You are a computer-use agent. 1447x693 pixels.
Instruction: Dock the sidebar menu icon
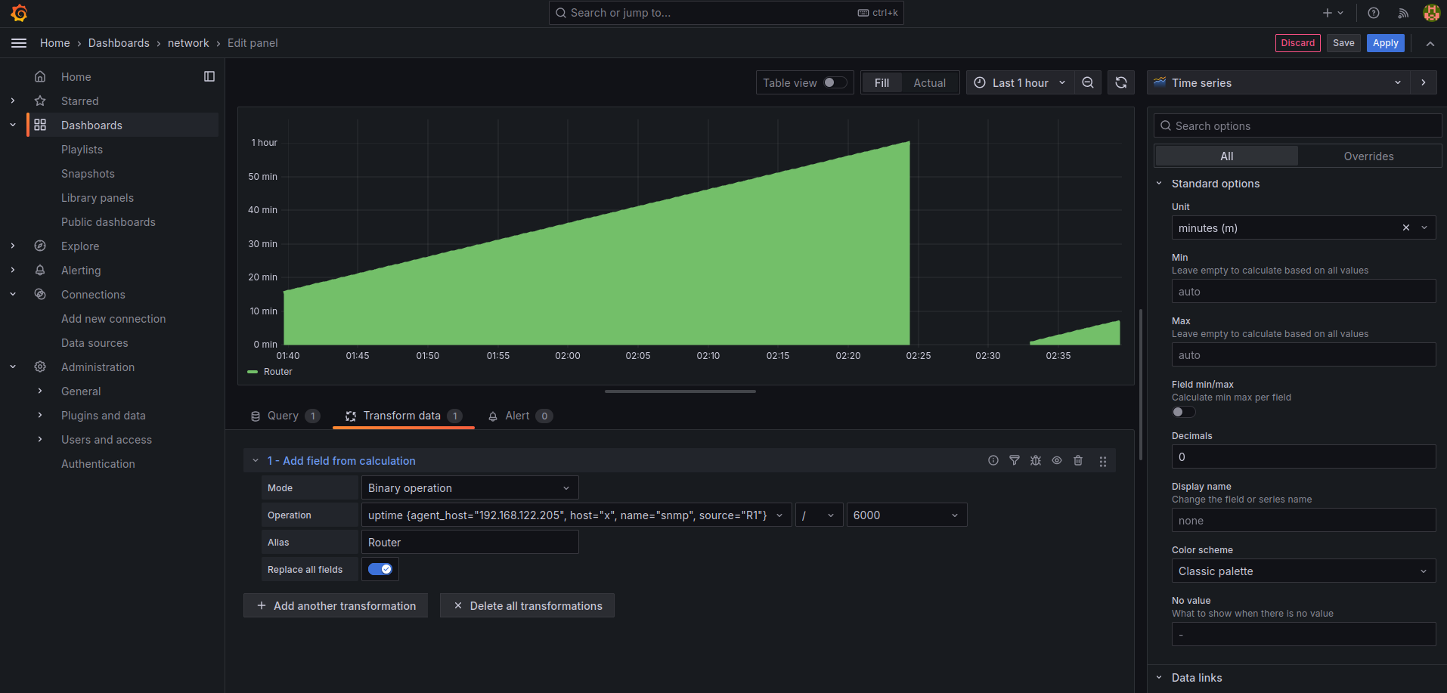point(209,76)
